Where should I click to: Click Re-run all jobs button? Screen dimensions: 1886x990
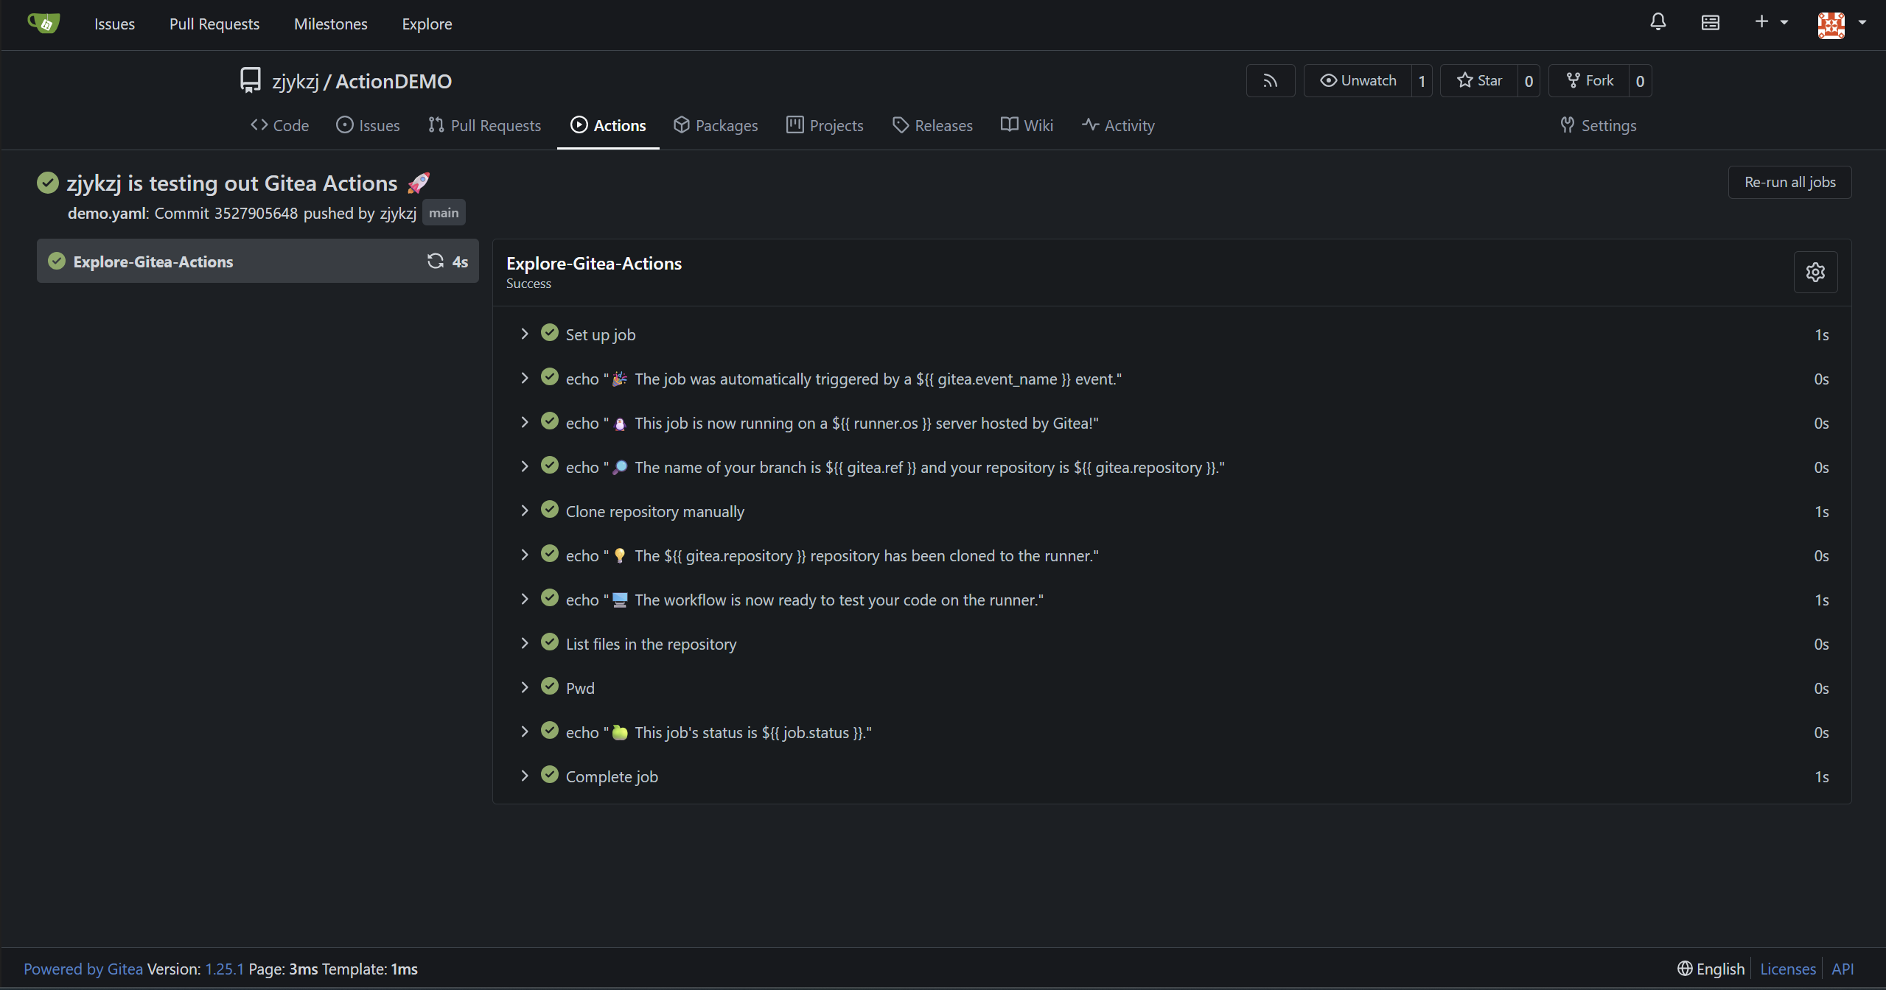[1789, 182]
